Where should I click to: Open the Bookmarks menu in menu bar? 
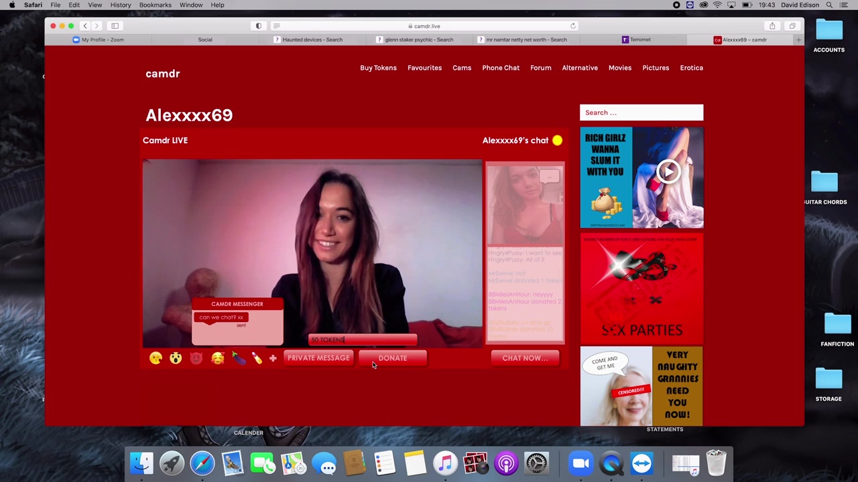[x=155, y=5]
